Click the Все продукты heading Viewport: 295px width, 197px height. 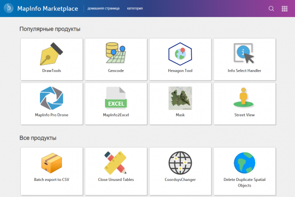point(38,138)
